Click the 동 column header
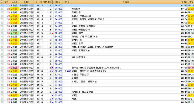This screenshot has height=104, width=194. pos(36,2)
